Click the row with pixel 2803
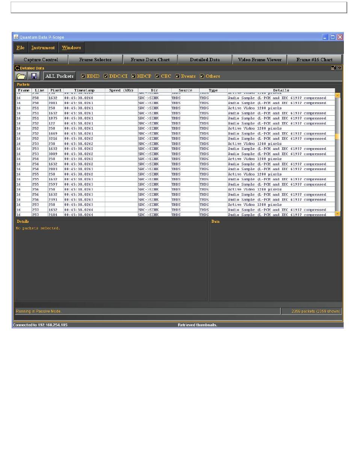 [x=175, y=169]
